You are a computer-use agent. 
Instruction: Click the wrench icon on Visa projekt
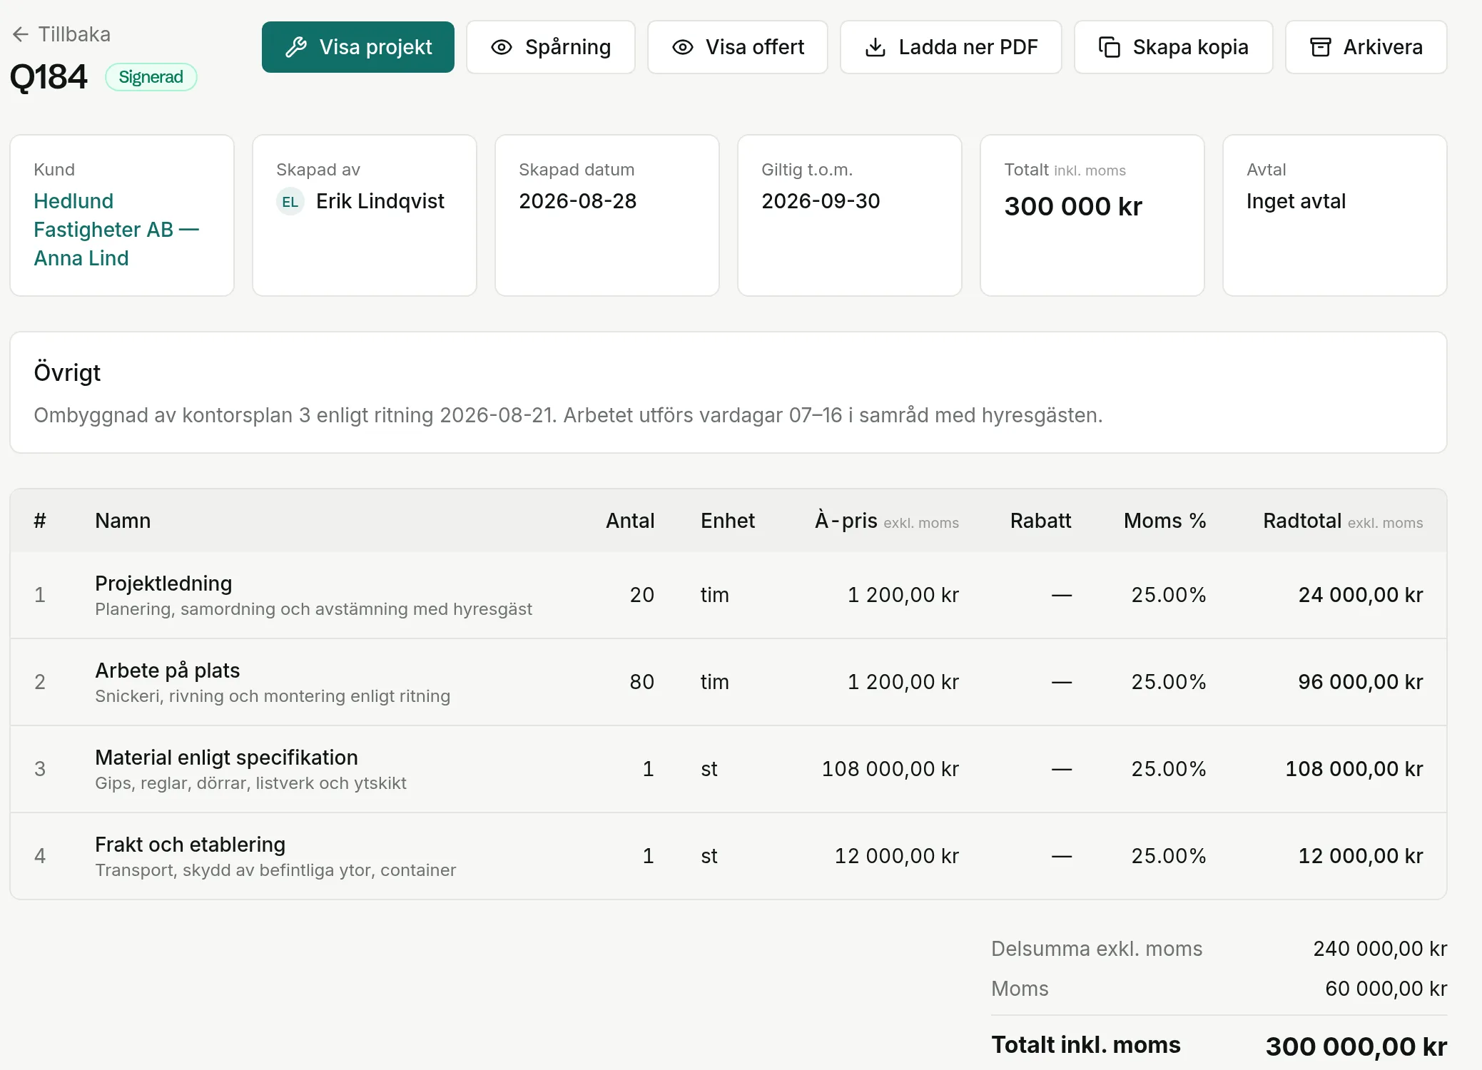[296, 47]
